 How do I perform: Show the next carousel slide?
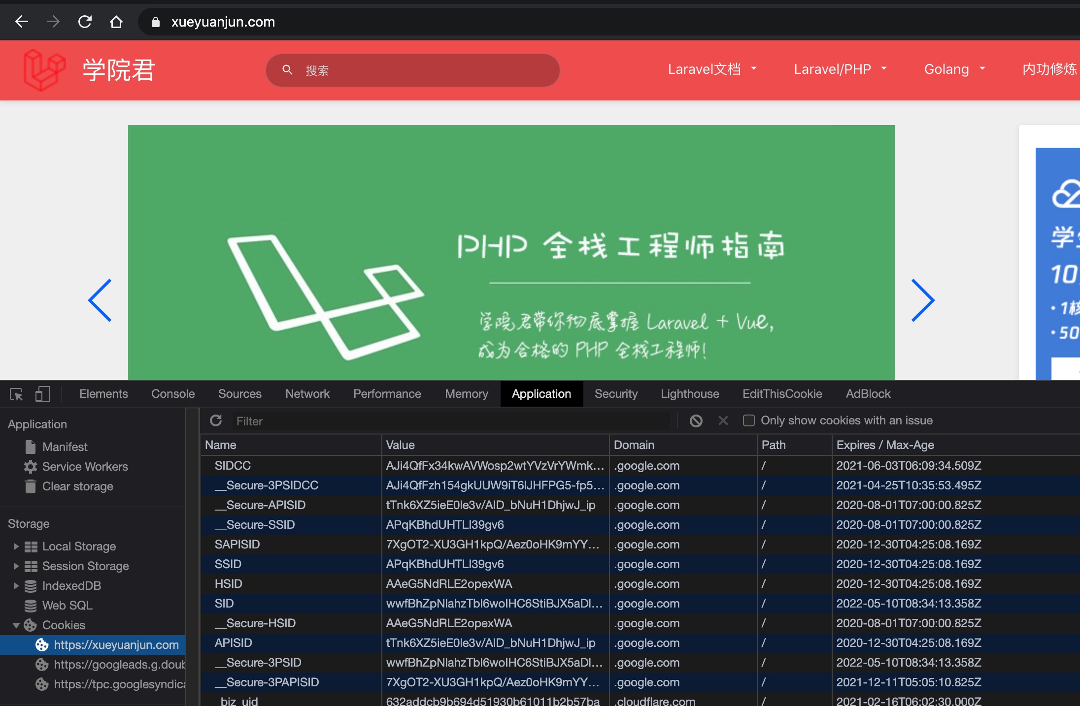point(923,300)
